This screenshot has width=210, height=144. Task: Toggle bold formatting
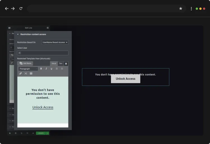coord(41,69)
